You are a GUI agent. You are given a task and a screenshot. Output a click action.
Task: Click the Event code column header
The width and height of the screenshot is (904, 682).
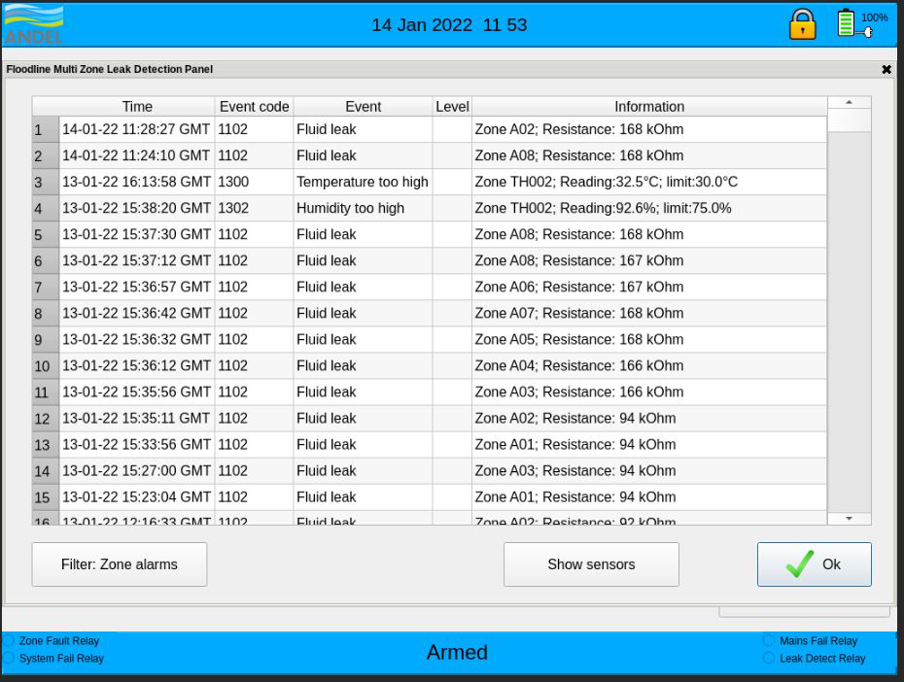(x=254, y=107)
